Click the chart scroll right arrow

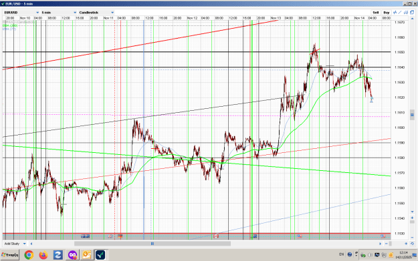coord(380,244)
